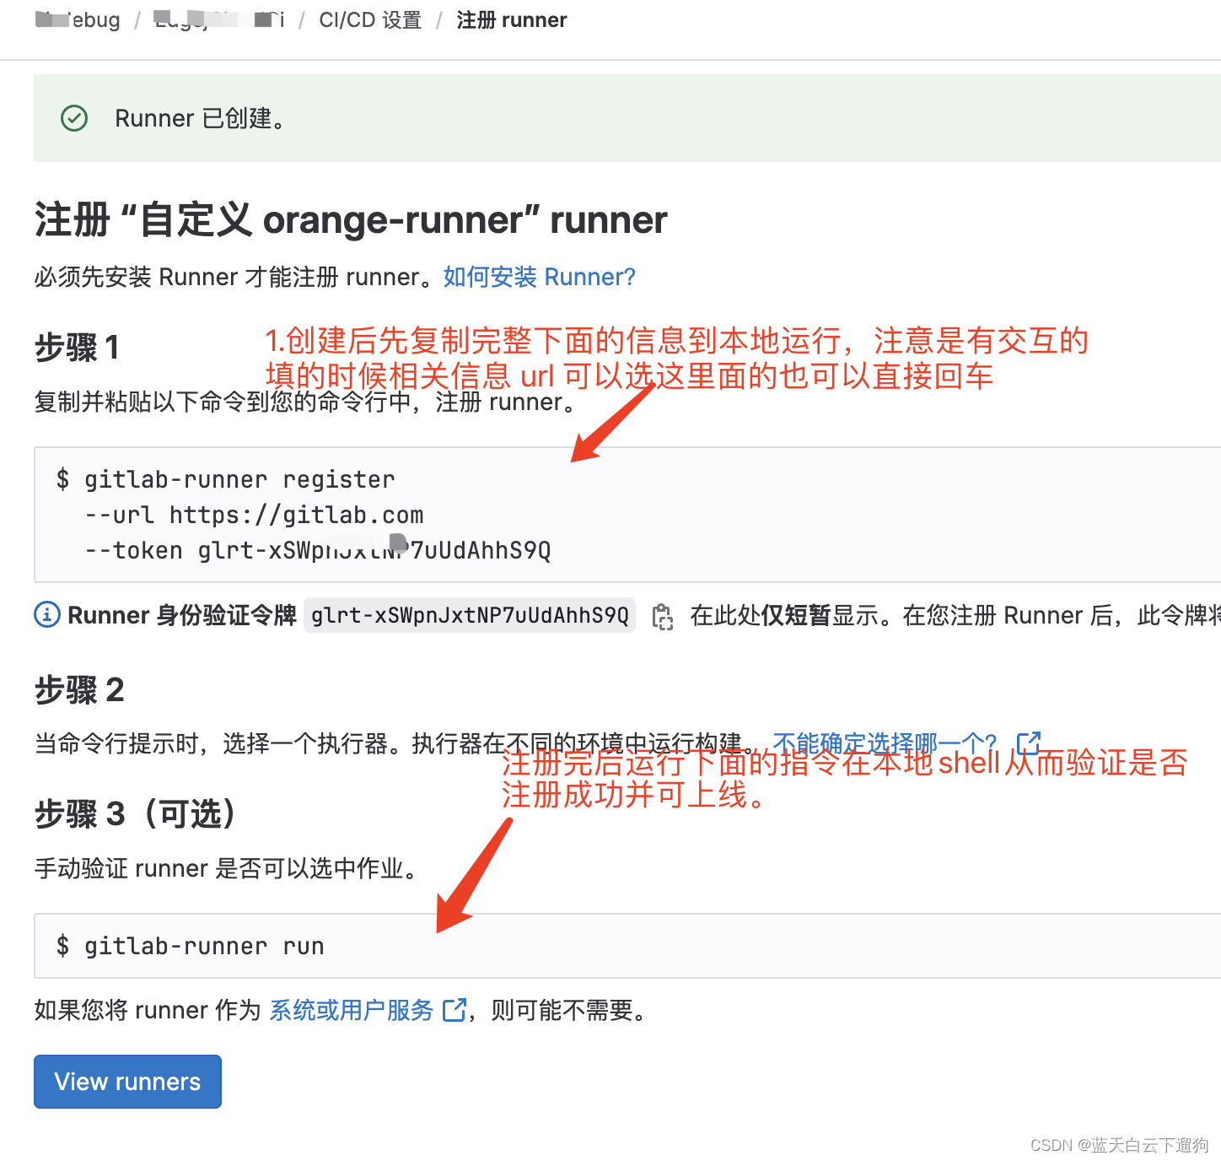This screenshot has height=1161, width=1221.
Task: Click the 步骤 3 (可选) heading
Action: point(136,814)
